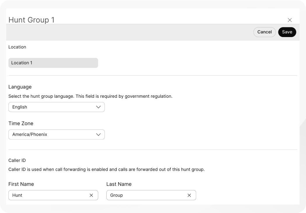Save the hunt group settings
306x213 pixels.
[x=287, y=32]
